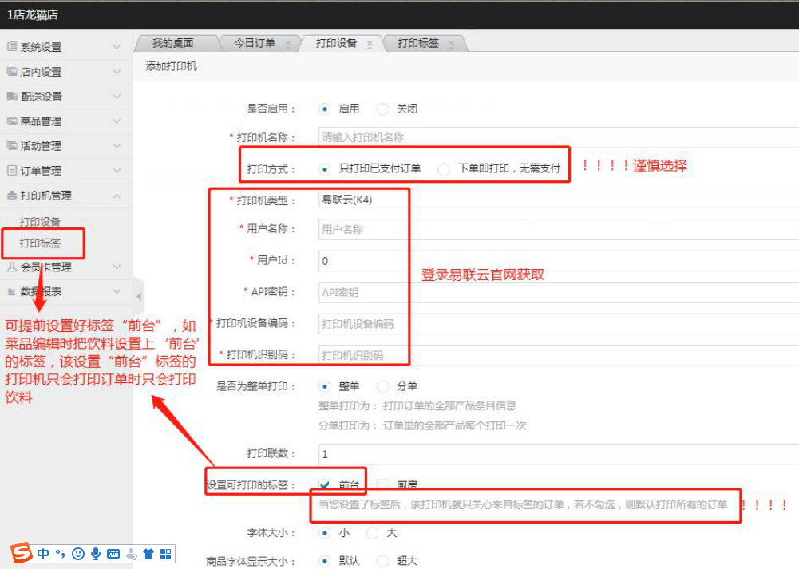Choose 下单即打印，无需支付 print mode
Image resolution: width=799 pixels, height=569 pixels.
444,169
